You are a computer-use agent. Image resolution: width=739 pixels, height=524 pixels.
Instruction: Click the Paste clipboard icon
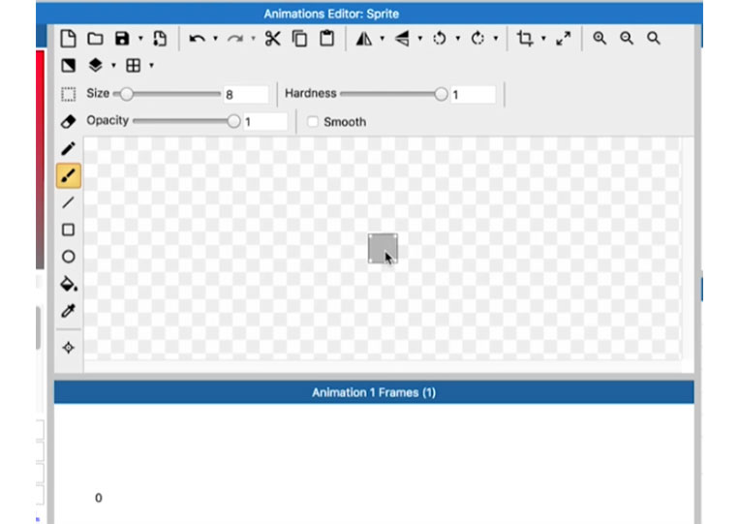click(x=326, y=38)
